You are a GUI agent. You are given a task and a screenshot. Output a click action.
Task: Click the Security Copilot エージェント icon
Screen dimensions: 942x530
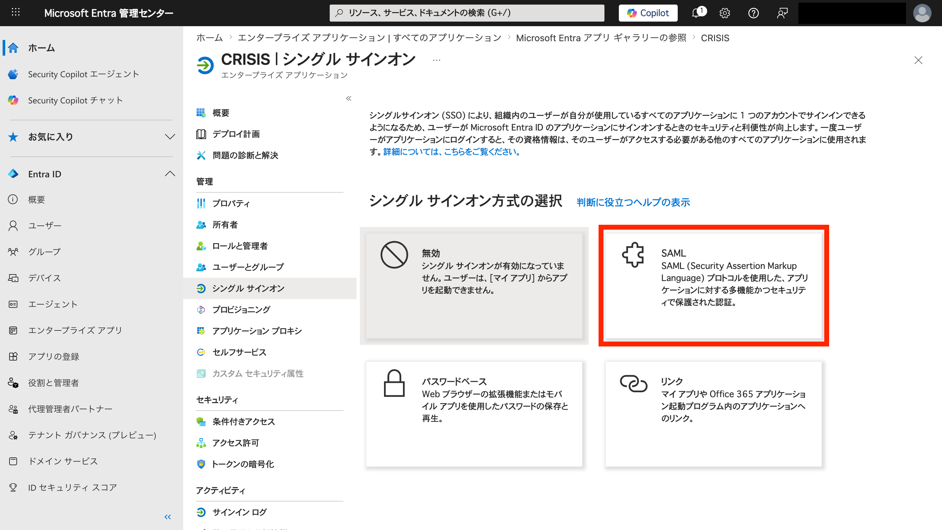13,74
